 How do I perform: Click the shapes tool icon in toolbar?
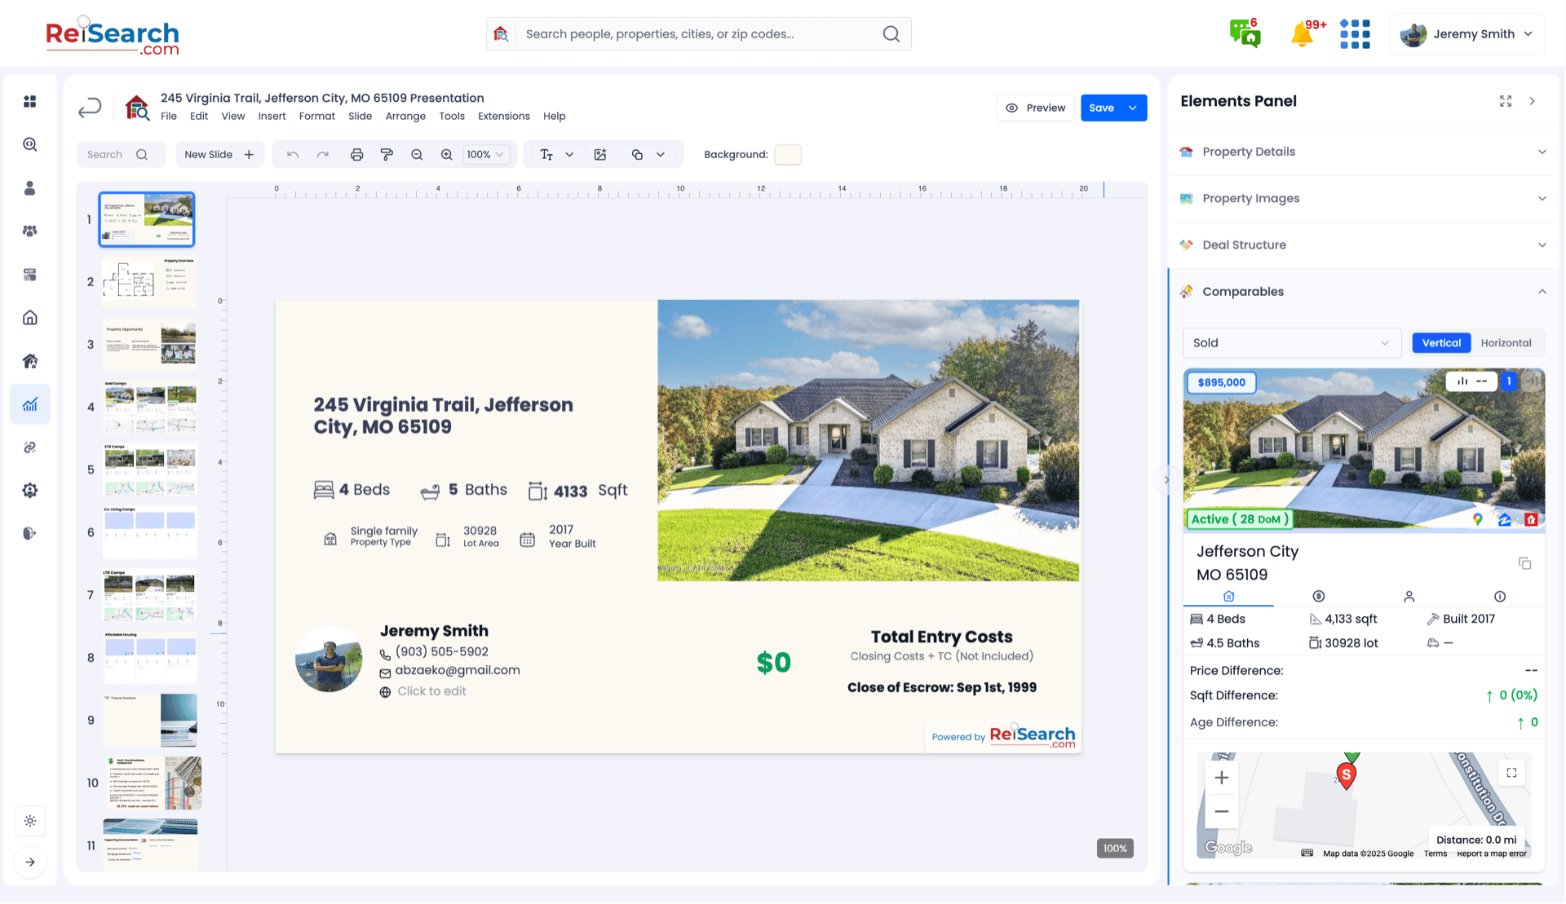pyautogui.click(x=637, y=155)
